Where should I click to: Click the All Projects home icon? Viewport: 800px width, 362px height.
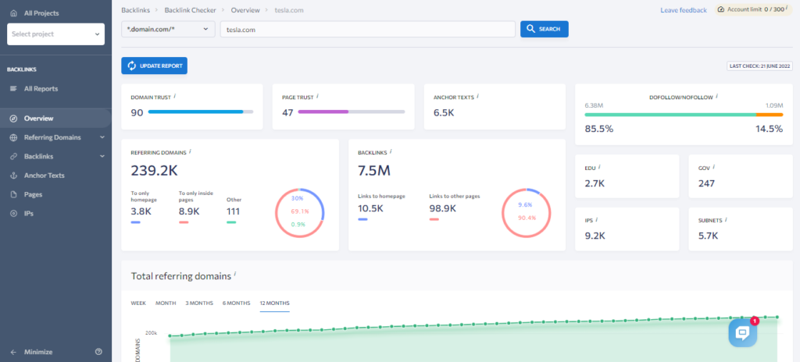click(x=14, y=12)
